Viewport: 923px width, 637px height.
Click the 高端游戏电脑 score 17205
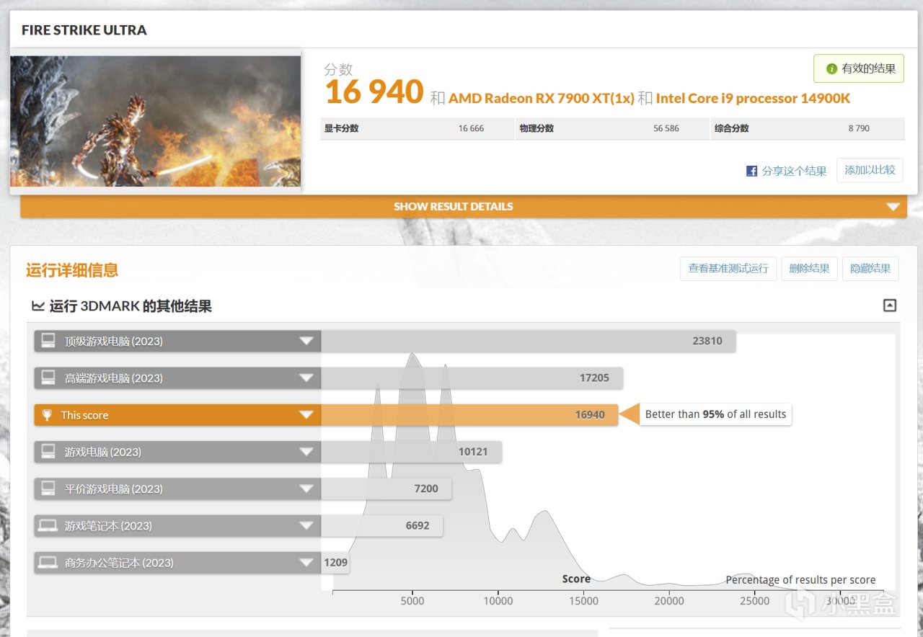(594, 378)
